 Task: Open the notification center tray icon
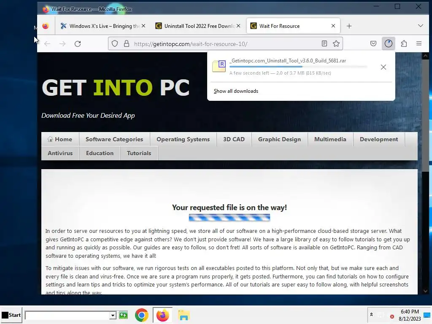(427, 315)
